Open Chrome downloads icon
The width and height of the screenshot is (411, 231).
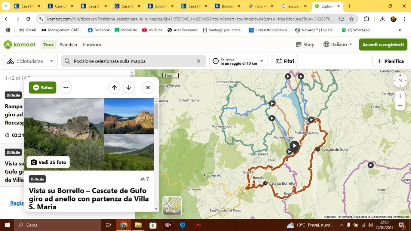(x=383, y=19)
